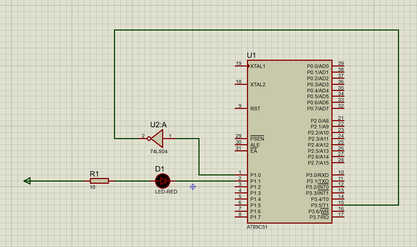Click the P3.5/T1 pin label

tap(320, 206)
